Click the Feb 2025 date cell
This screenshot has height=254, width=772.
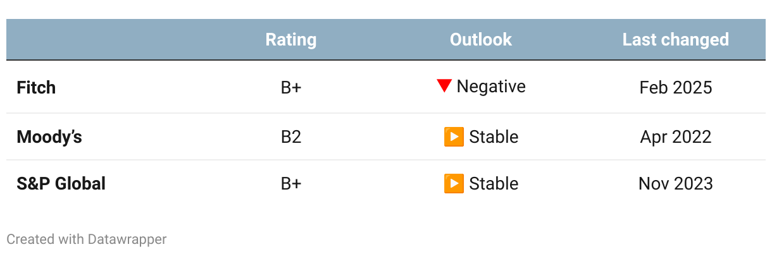(x=676, y=87)
